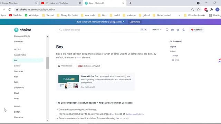
Task: Select Aspect Ratio in sidebar
Action: 20,55
